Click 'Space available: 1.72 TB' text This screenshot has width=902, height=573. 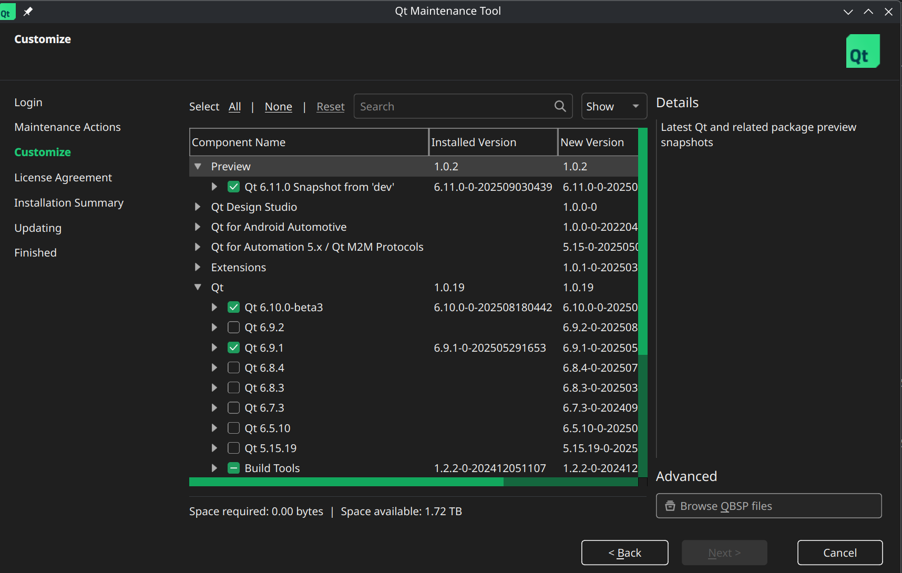tap(401, 511)
